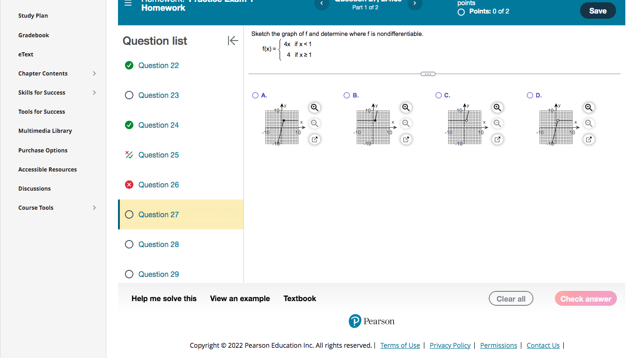Zoom out on graph C
637x358 pixels.
point(498,124)
